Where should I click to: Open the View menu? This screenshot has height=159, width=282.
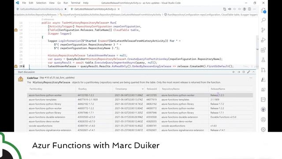(52, 3)
